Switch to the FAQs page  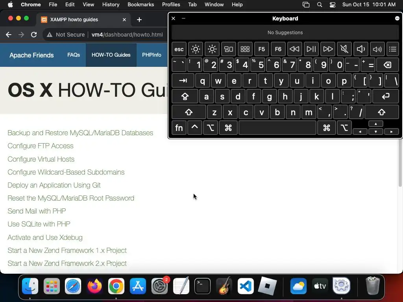pos(74,55)
